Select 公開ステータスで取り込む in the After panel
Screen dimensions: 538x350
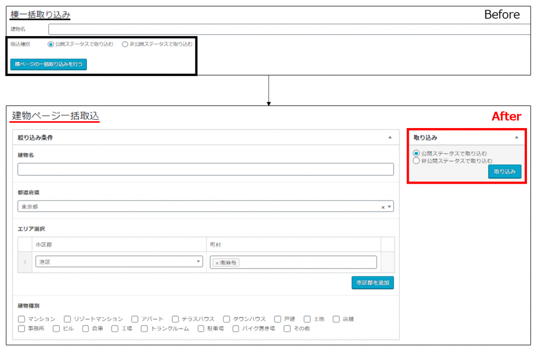click(x=417, y=153)
